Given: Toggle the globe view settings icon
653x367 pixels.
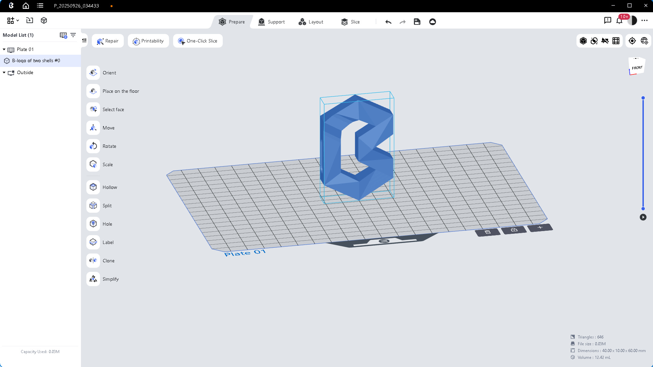Looking at the screenshot, I should (644, 41).
